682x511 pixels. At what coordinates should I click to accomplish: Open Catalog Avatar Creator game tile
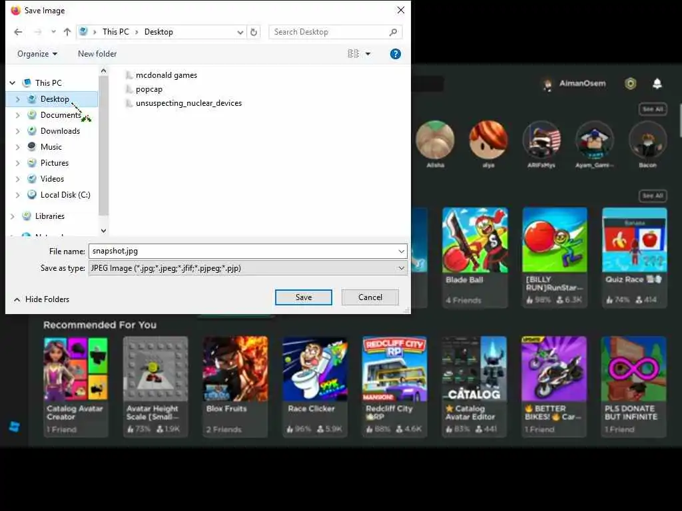coord(76,387)
